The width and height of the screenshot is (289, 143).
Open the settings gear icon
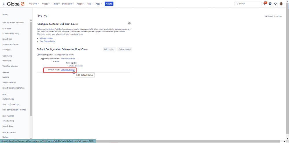(275, 4)
